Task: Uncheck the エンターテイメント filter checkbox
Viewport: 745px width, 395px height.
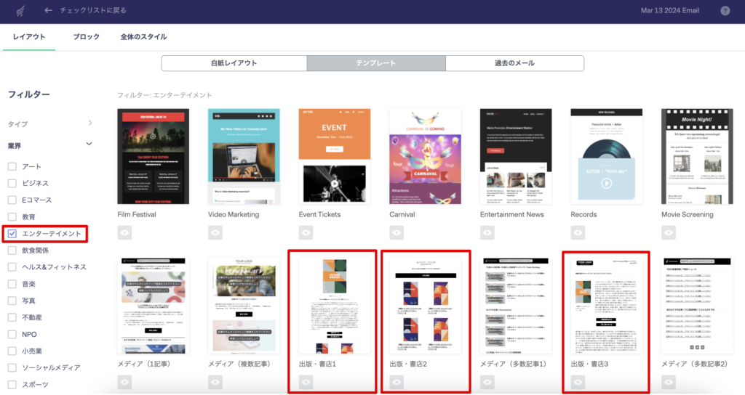Action: (x=12, y=234)
